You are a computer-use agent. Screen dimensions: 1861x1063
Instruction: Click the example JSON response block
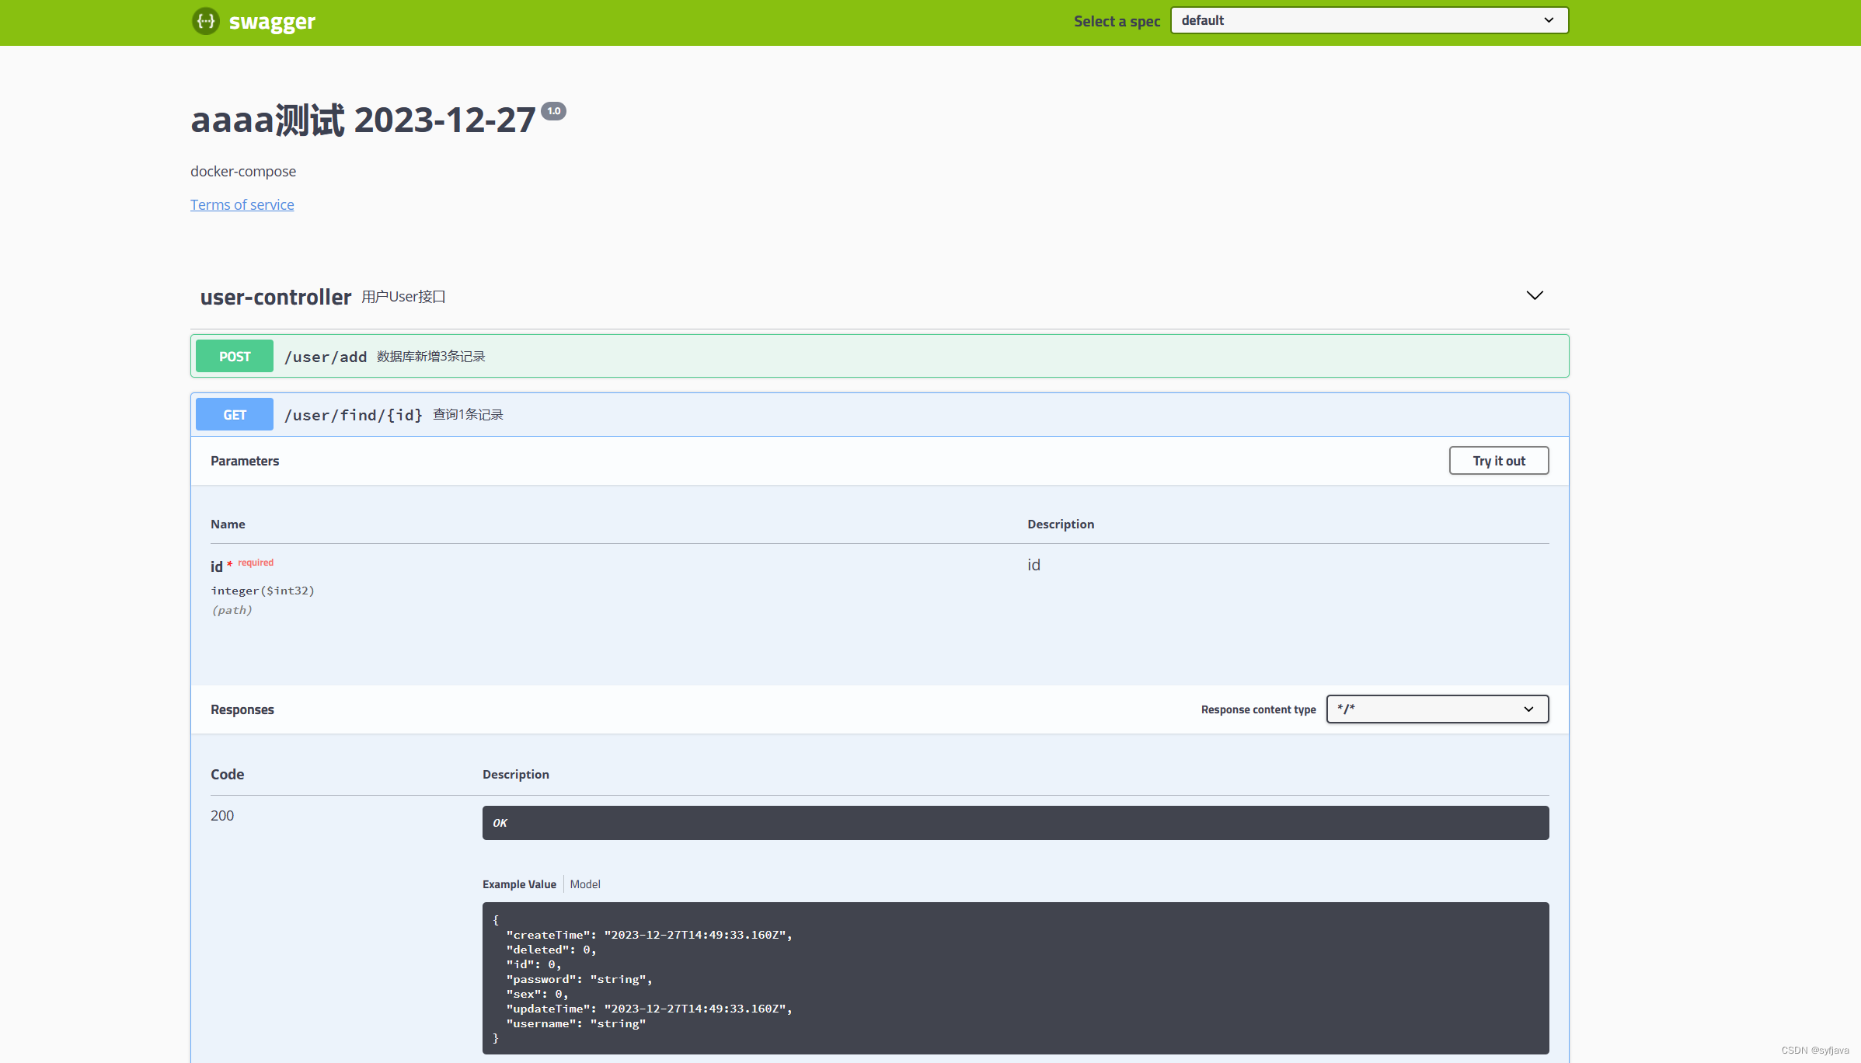pyautogui.click(x=1015, y=978)
